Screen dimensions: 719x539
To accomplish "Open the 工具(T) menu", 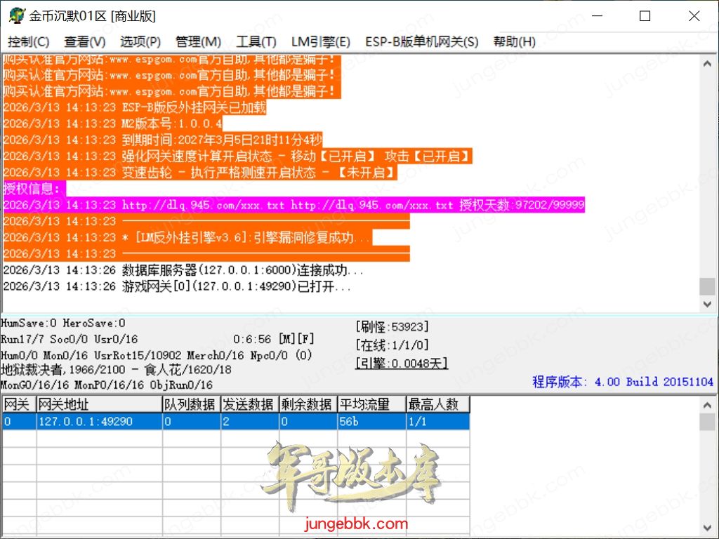I will click(256, 42).
